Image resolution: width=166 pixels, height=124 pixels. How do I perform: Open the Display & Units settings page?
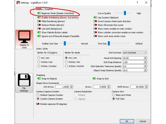[24, 39]
